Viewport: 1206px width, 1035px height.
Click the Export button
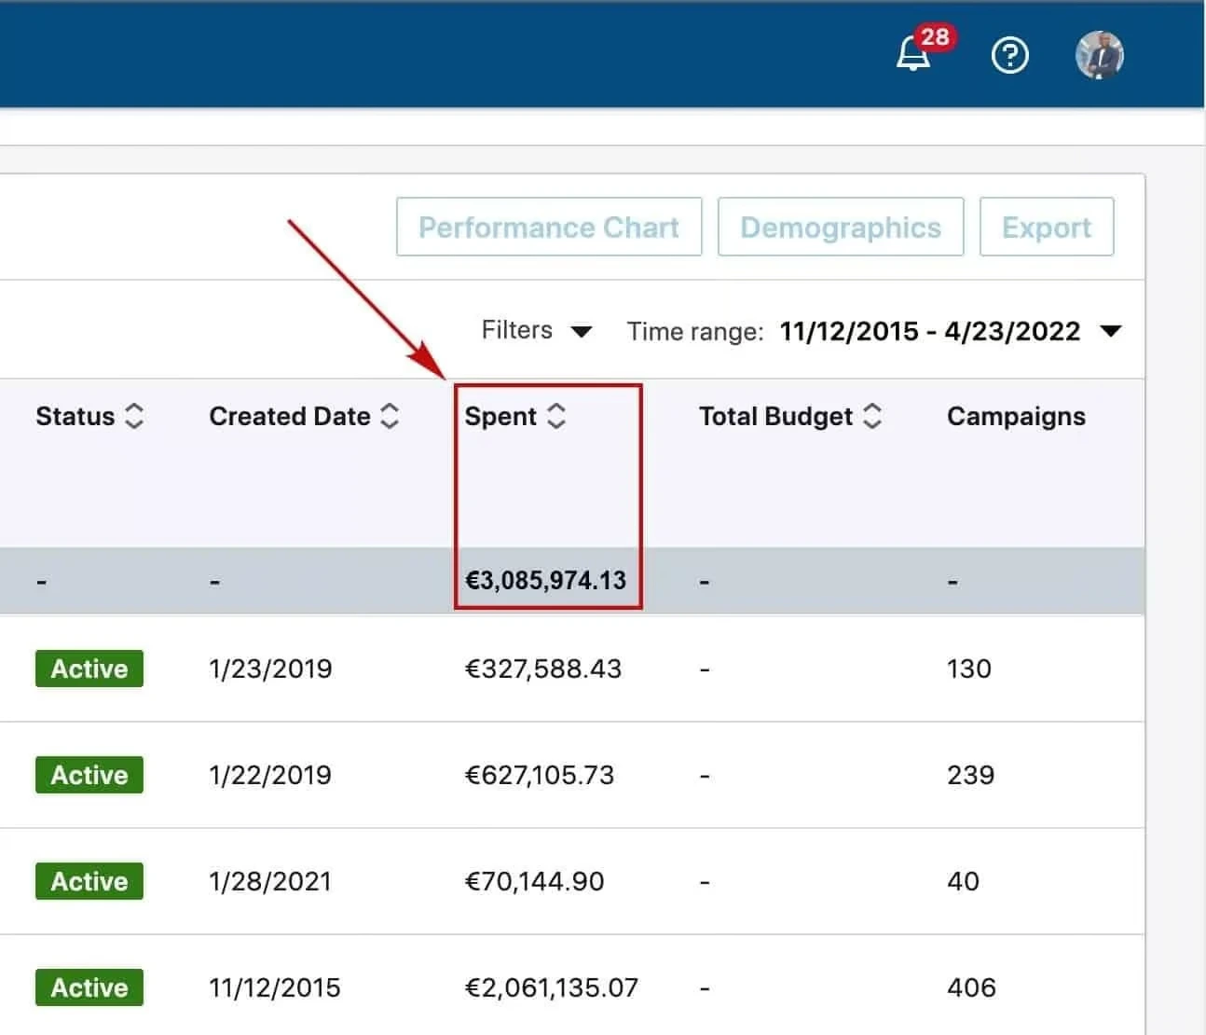point(1047,227)
